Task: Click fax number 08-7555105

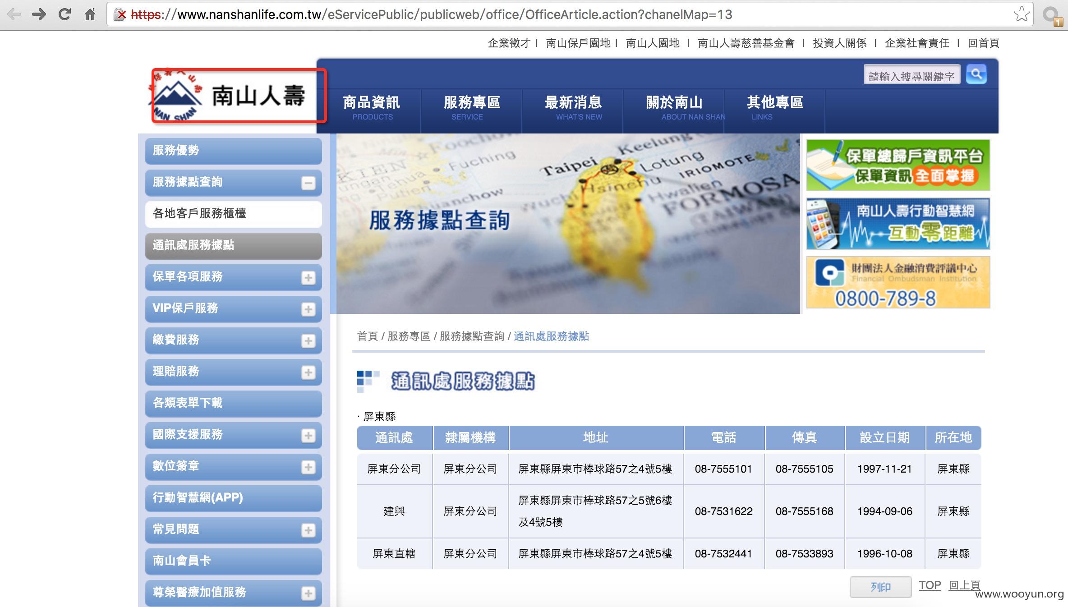Action: [804, 469]
